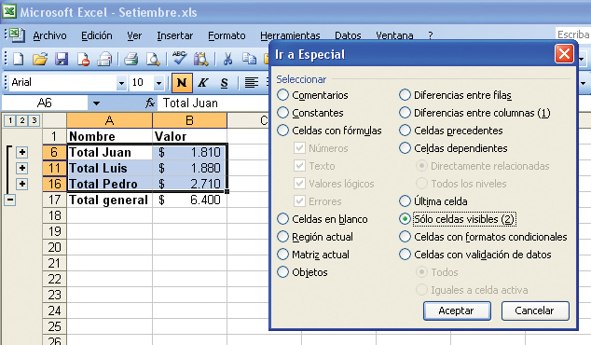
Task: Select row header 17
Action: pyautogui.click(x=55, y=200)
